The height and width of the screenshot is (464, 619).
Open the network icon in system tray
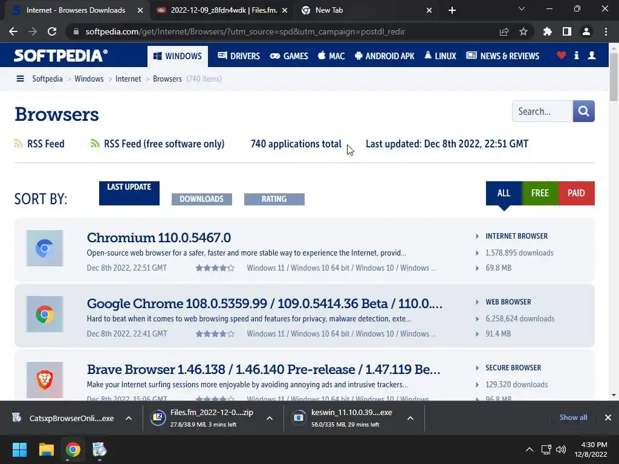(546, 449)
